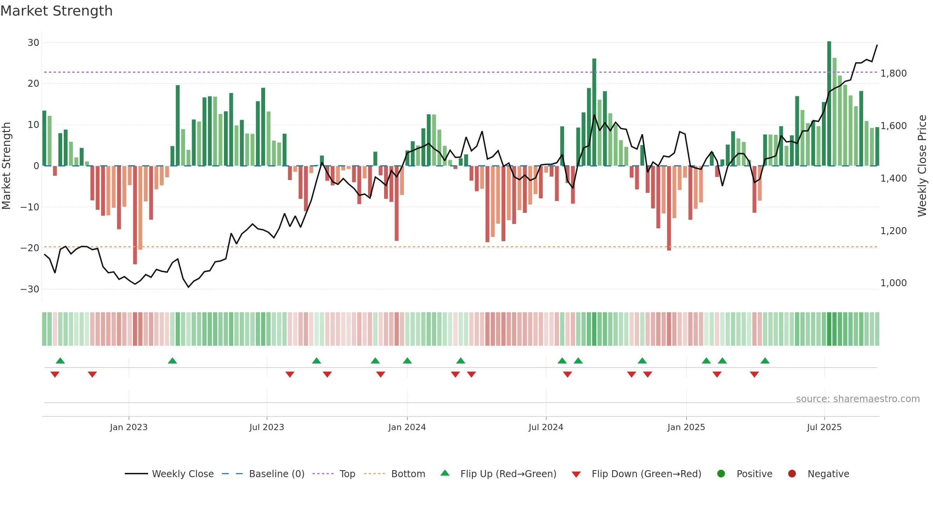Image resolution: width=933 pixels, height=525 pixels.
Task: Click the 'Jan 2024' x-axis label
Action: [407, 427]
